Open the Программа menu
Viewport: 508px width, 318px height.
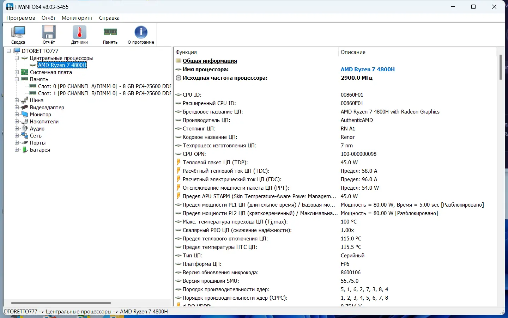21,18
